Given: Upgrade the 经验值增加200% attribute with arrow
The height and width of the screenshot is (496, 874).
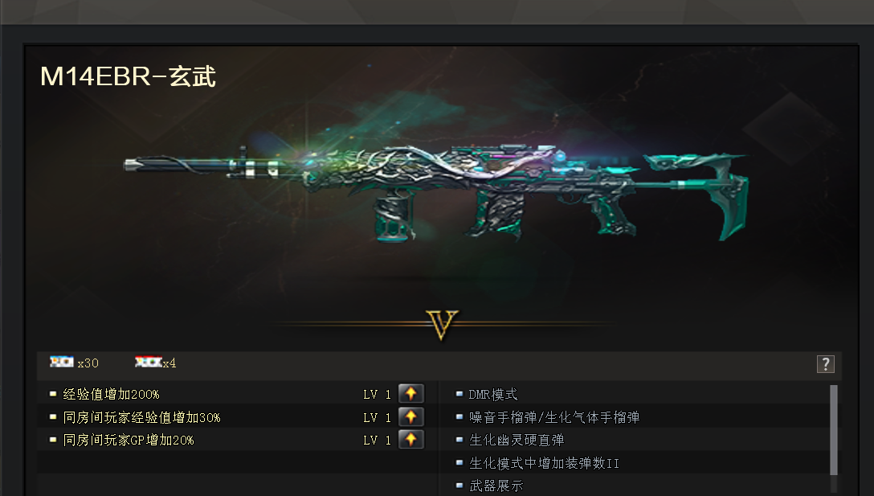Looking at the screenshot, I should tap(410, 394).
